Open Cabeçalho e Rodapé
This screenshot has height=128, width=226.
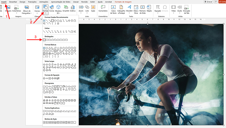coord(121,9)
